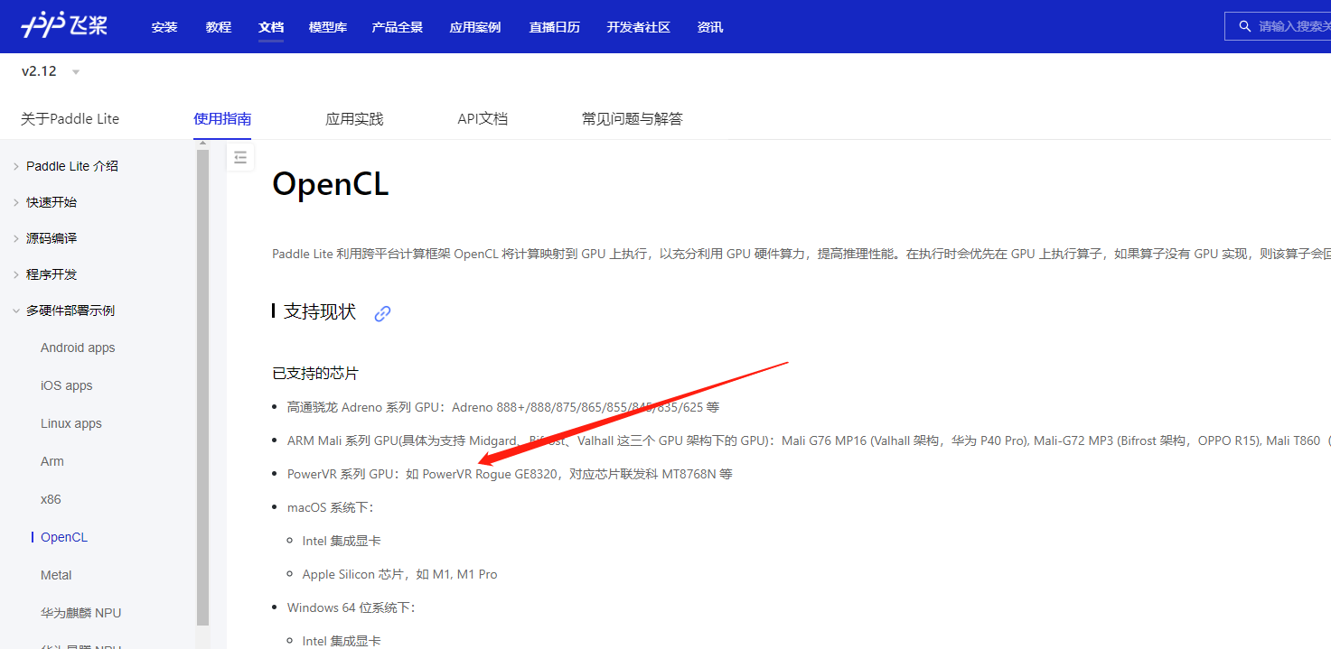Image resolution: width=1331 pixels, height=649 pixels.
Task: Click Windows 64 位系统下 list item
Action: (x=351, y=607)
